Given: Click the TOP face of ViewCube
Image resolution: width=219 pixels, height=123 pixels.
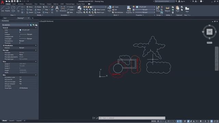Looking at the screenshot, I should pos(209,32).
